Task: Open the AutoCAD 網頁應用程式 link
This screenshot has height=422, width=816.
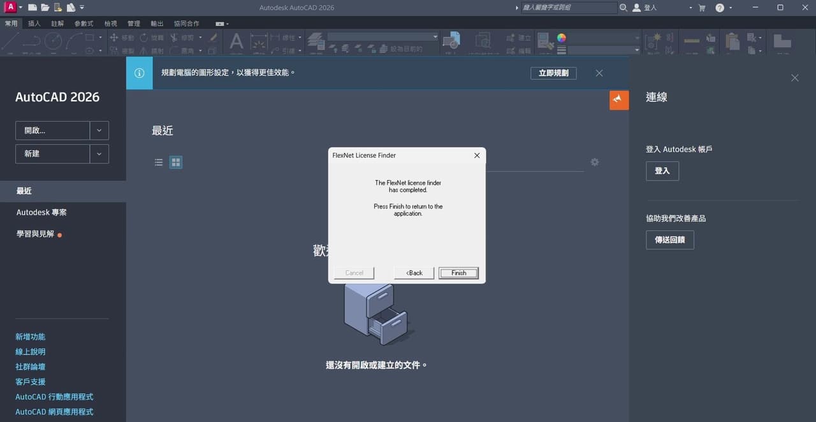Action: point(54,412)
